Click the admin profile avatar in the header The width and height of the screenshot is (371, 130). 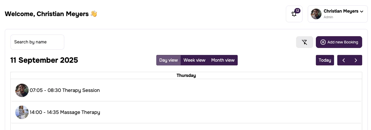tap(316, 14)
